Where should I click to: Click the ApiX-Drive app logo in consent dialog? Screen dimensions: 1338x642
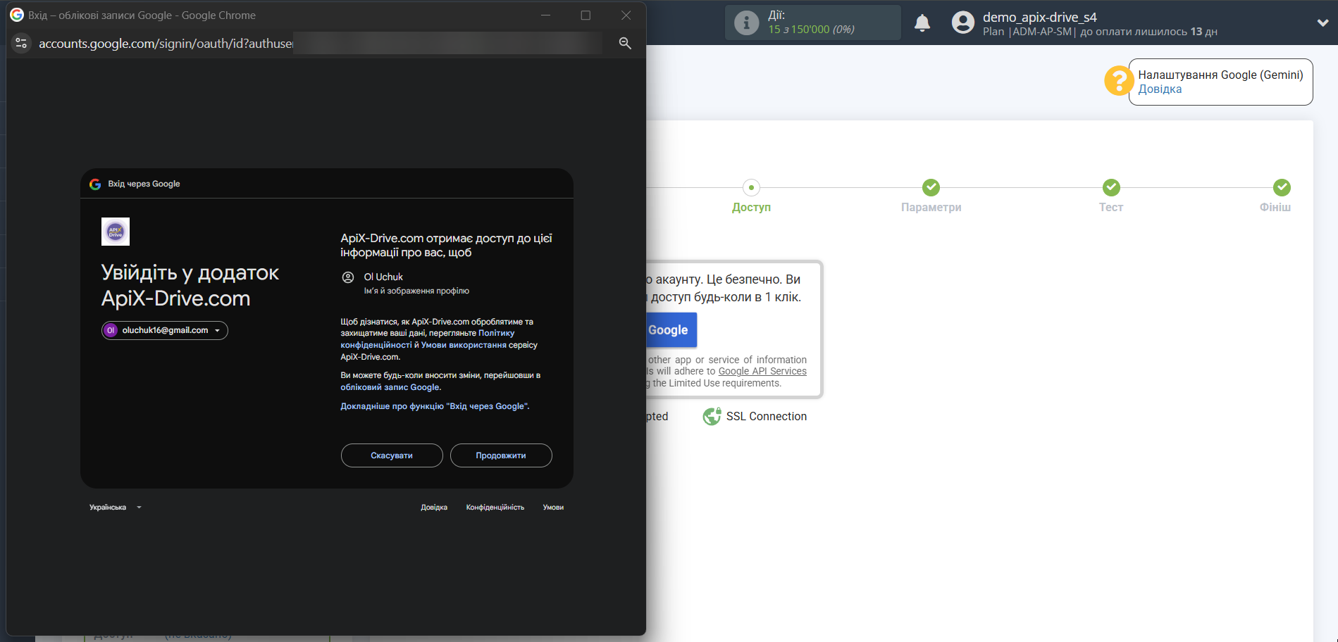pyautogui.click(x=115, y=232)
